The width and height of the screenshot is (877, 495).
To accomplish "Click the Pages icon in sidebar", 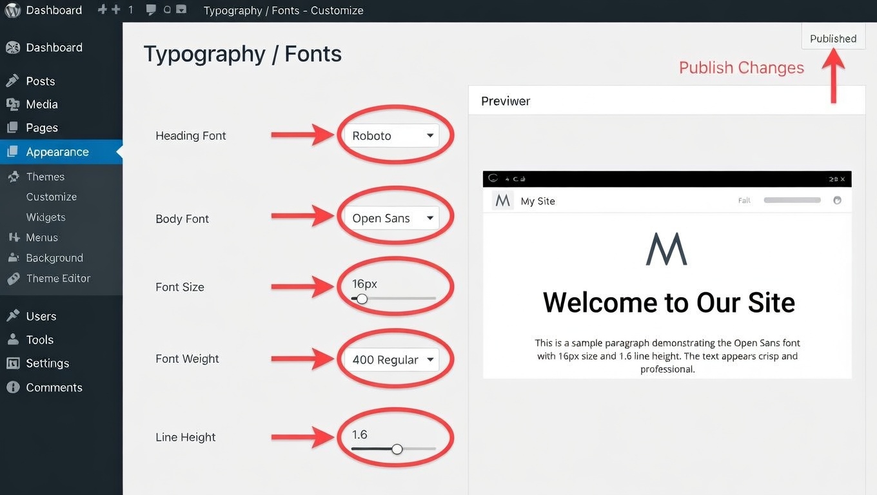I will coord(12,128).
